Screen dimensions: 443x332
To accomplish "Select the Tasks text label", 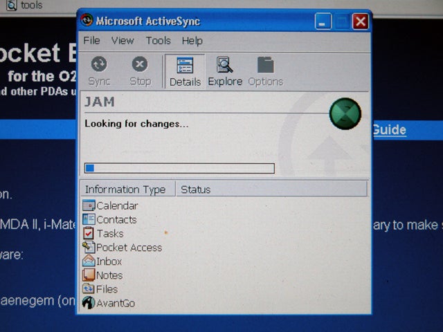I will pos(110,234).
